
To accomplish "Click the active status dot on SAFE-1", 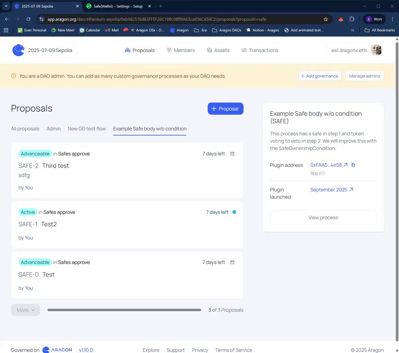I will coord(234,212).
